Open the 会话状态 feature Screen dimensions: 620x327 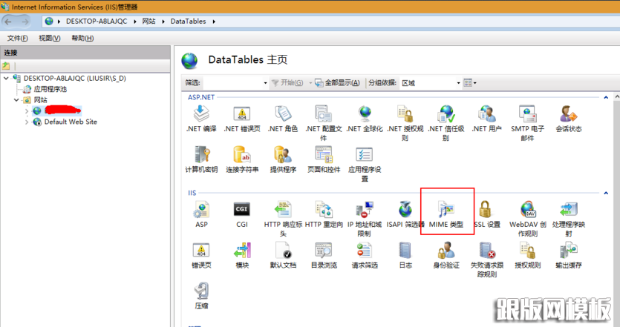(569, 119)
